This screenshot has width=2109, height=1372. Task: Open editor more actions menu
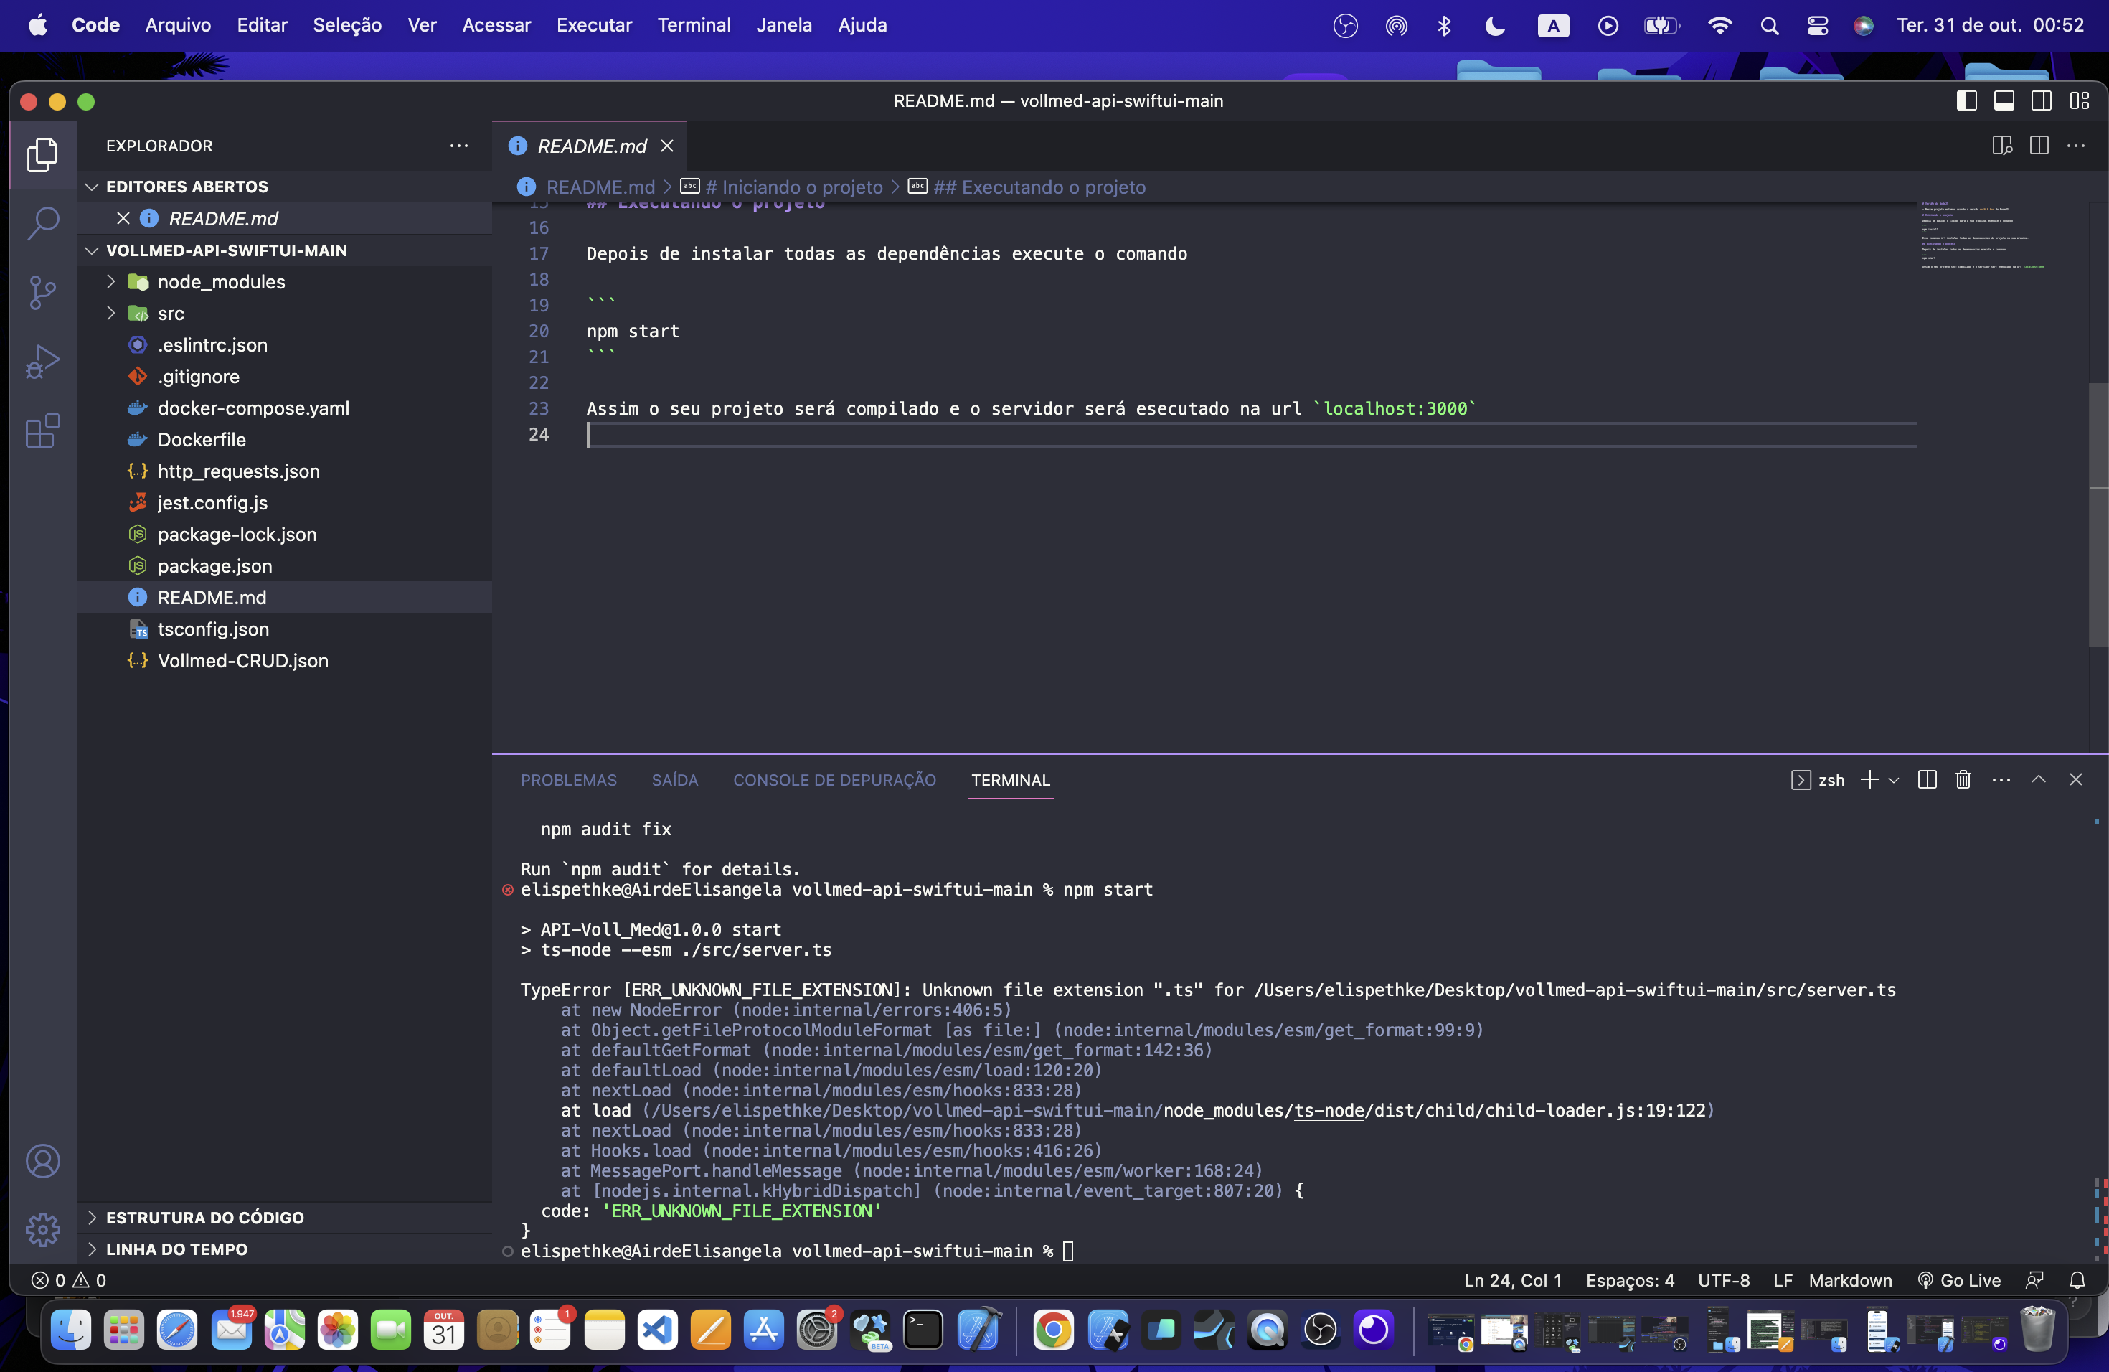(2075, 146)
